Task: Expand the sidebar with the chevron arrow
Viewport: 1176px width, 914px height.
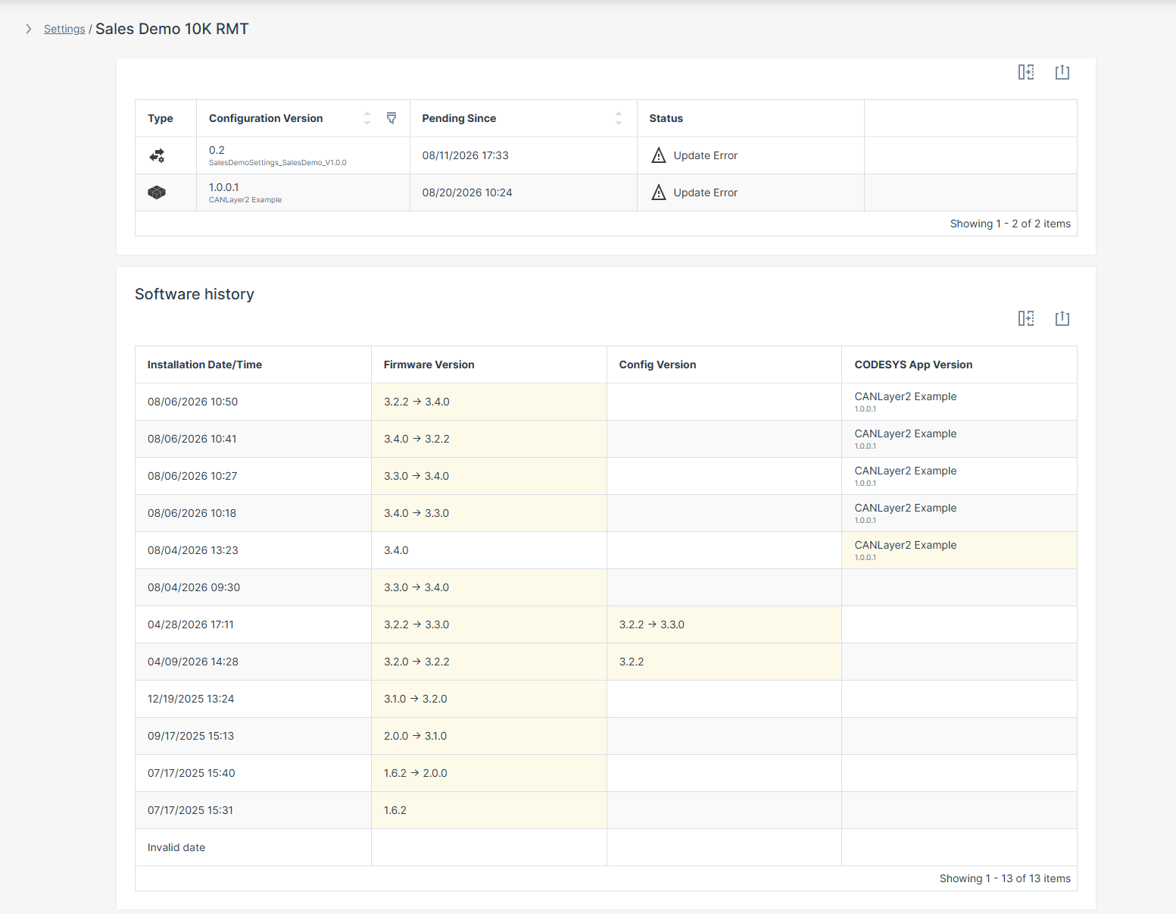Action: pos(29,29)
